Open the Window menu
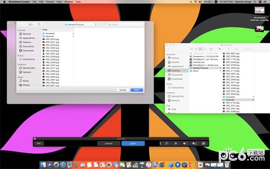This screenshot has width=270, height=169. point(69,2)
